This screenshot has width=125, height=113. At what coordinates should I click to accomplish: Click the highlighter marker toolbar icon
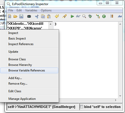coord(65,16)
